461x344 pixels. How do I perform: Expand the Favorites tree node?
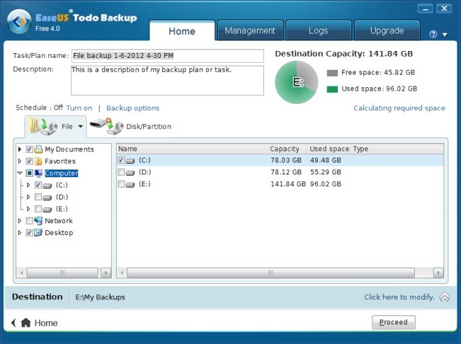(x=20, y=161)
